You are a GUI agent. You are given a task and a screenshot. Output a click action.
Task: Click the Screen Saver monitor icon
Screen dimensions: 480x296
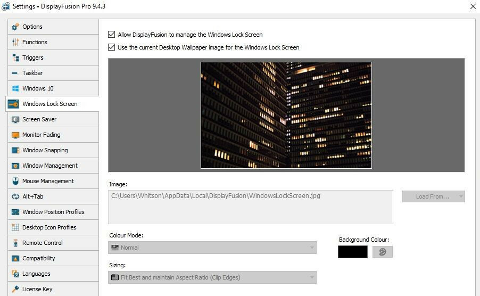click(x=15, y=119)
